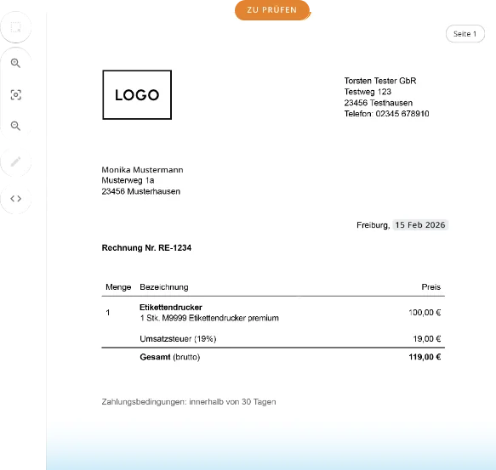Screen dimensions: 496x470
Task: Zoom in with the plus magnifier
Action: 16,63
